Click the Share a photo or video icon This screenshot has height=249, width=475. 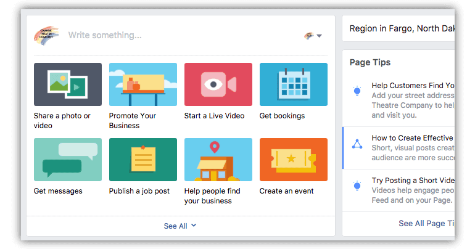click(x=68, y=84)
